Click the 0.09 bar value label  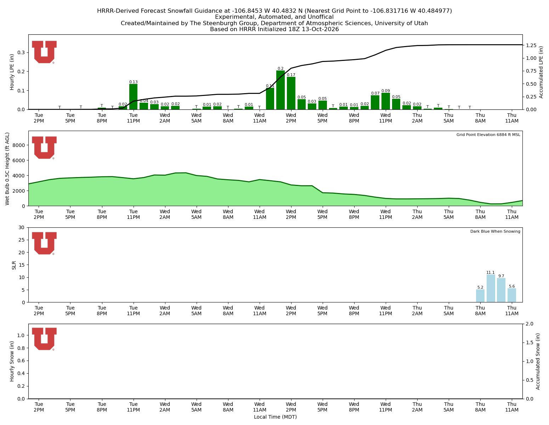pyautogui.click(x=386, y=91)
